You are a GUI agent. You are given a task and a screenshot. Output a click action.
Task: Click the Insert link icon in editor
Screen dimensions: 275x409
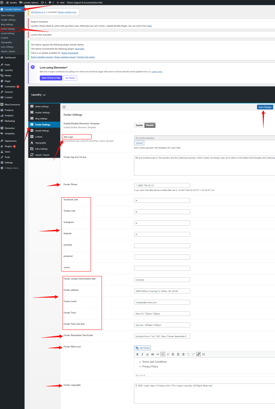[199, 354]
